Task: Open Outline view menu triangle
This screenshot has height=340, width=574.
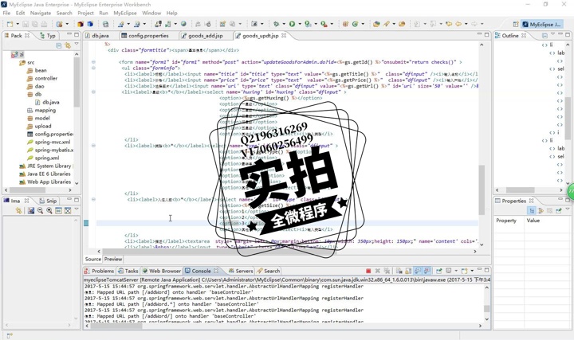Action: 552,34
